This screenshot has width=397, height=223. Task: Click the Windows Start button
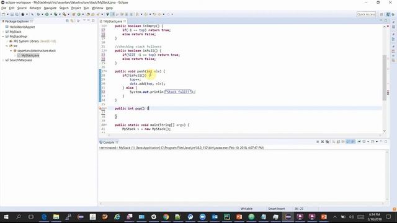point(6,217)
